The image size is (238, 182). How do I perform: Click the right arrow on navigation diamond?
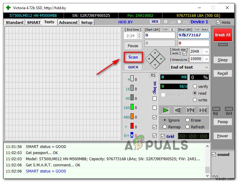pyautogui.click(x=161, y=59)
